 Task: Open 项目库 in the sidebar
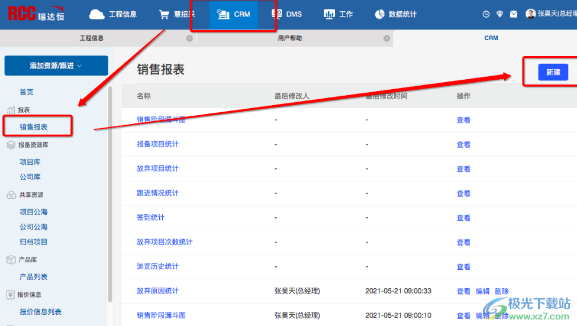point(30,162)
